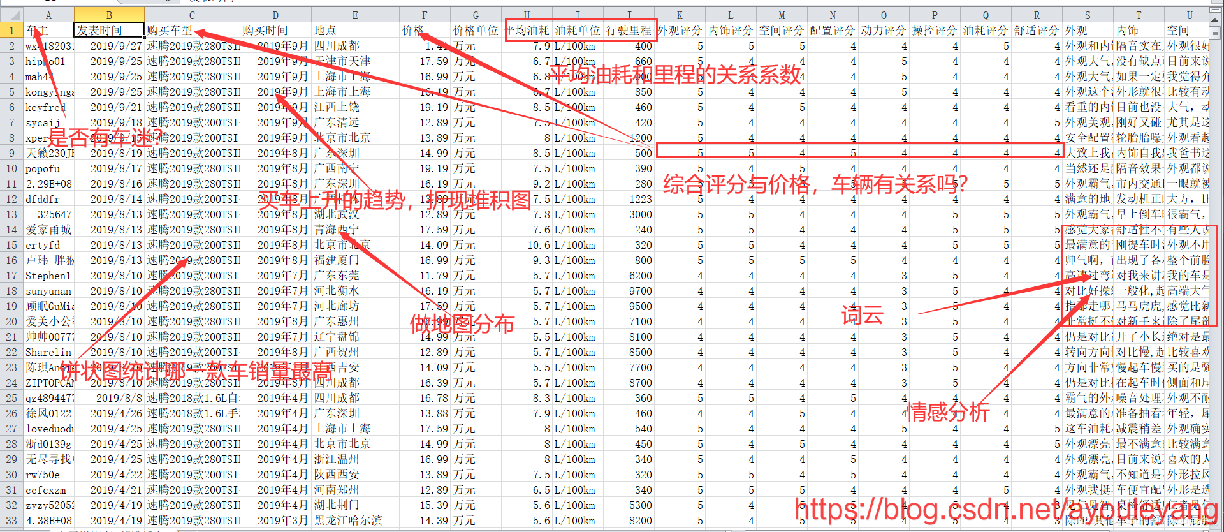Click the price cell '11.79'
Screen dimensions: 1224x532
425,276
